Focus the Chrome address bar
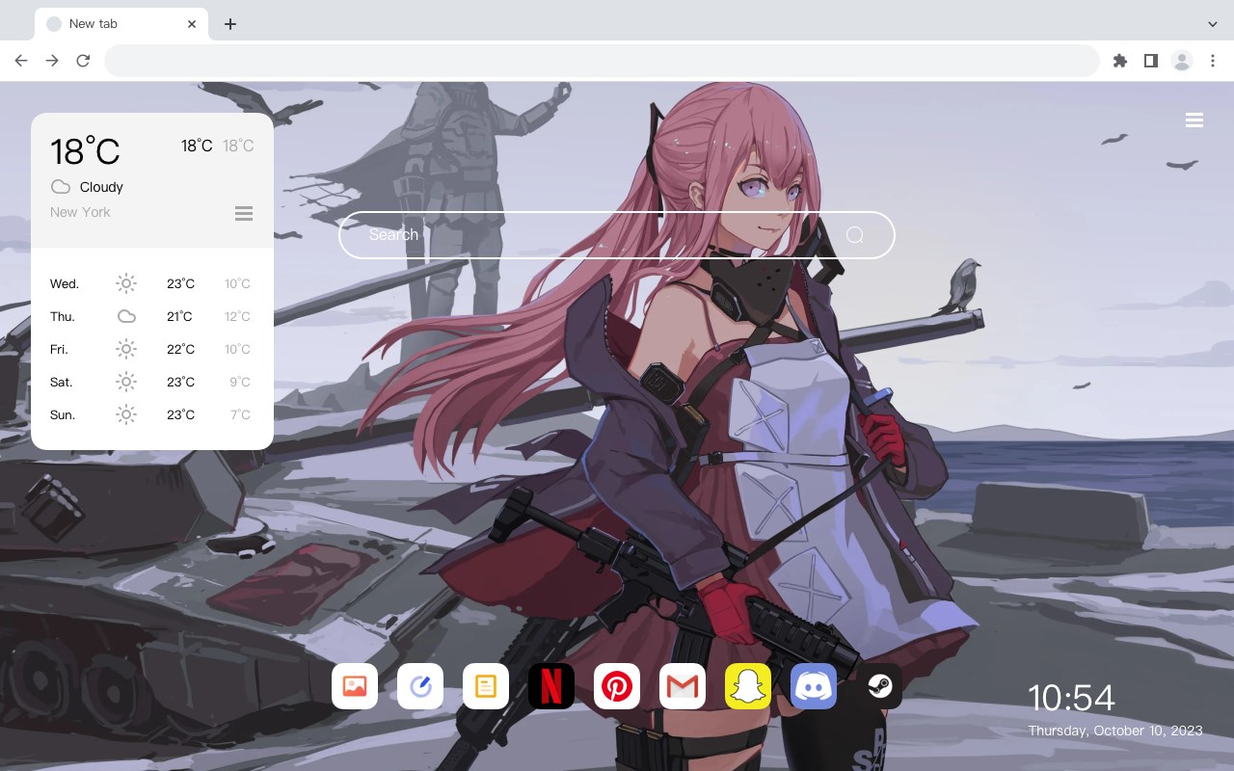 point(602,61)
